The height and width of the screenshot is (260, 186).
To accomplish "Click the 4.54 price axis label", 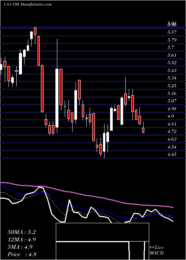I will (172, 147).
